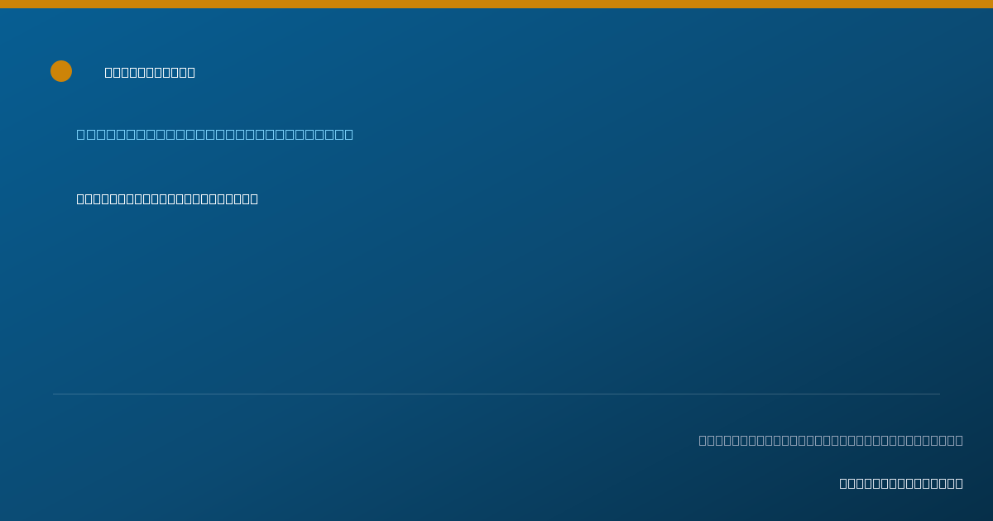Click first glyph box of white subtitle line

click(x=81, y=199)
